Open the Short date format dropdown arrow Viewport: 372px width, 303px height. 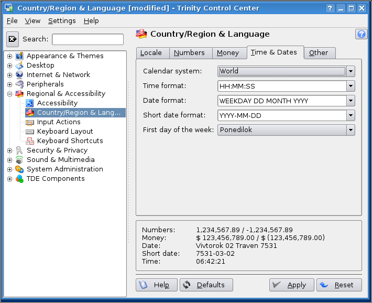click(351, 116)
